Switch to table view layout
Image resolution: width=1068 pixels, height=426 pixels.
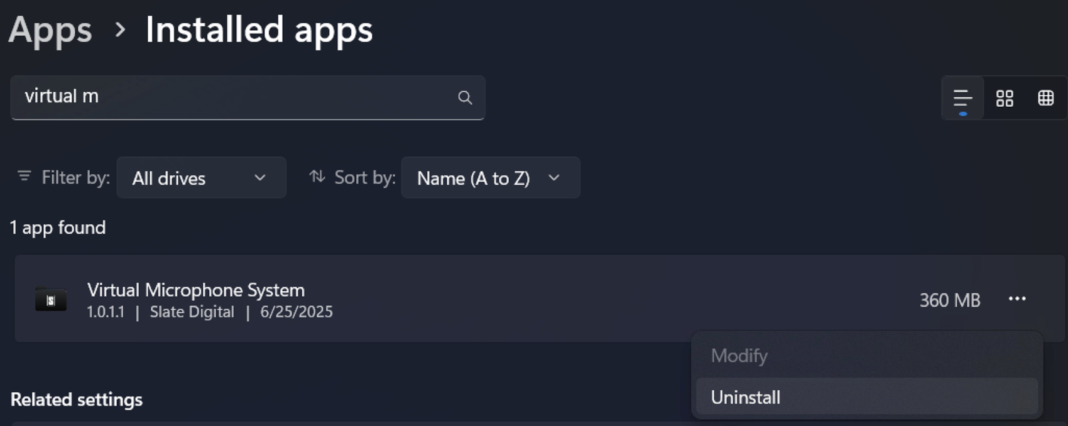1046,98
